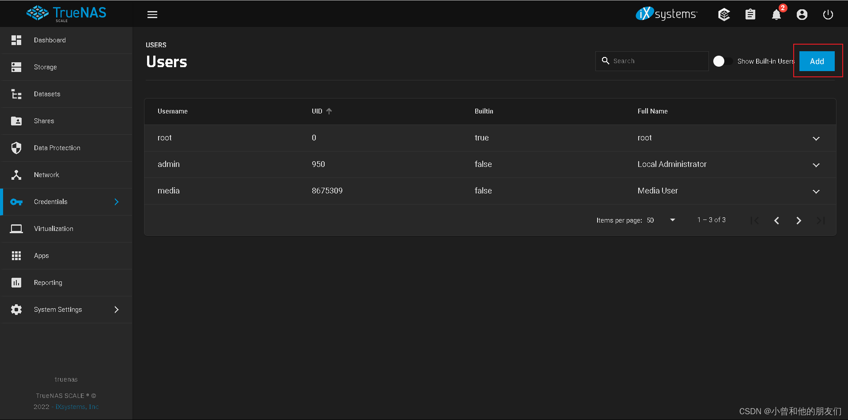Click the UID value 950
This screenshot has width=848, height=420.
point(318,164)
